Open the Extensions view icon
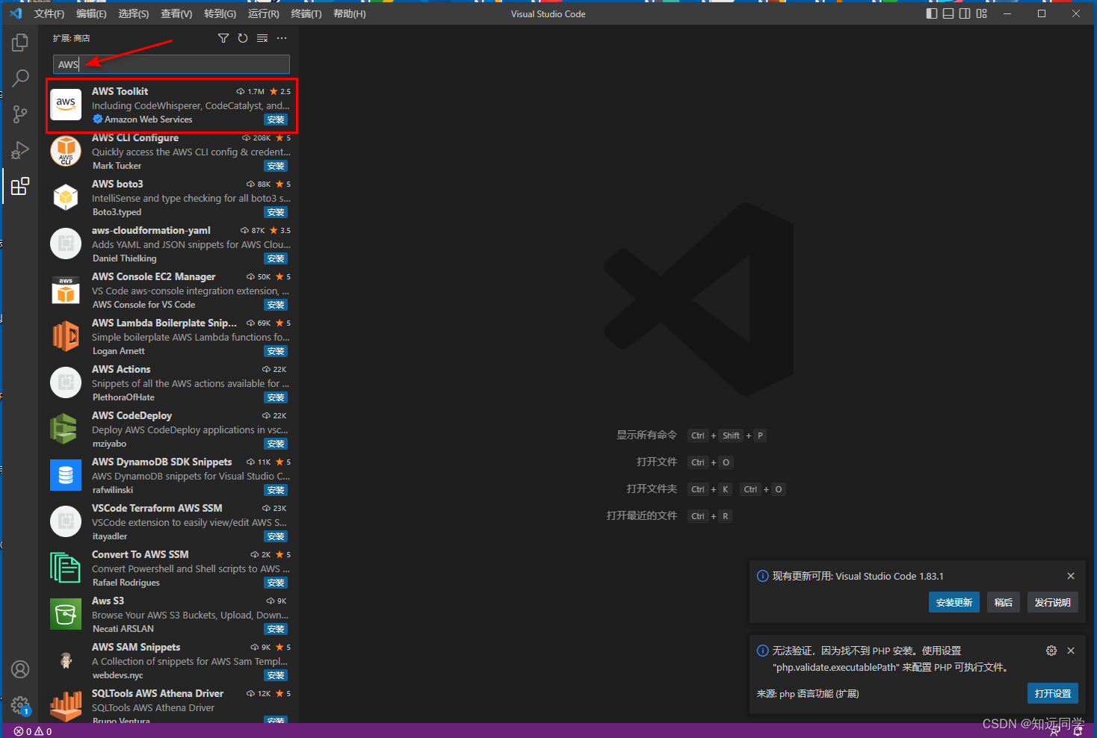This screenshot has width=1097, height=738. click(x=20, y=186)
